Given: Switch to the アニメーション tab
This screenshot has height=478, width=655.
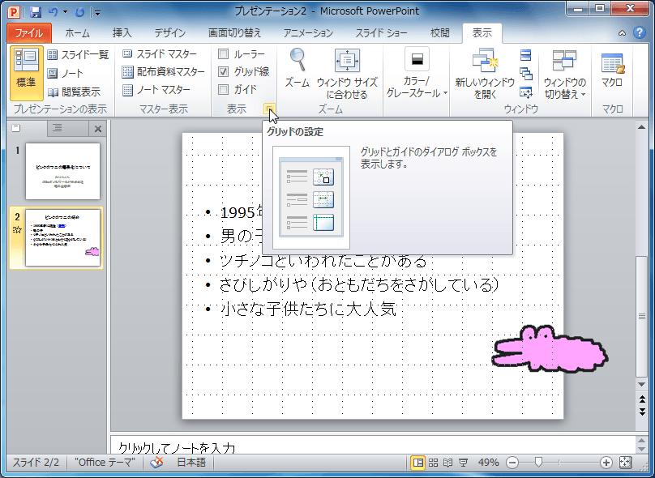Looking at the screenshot, I should pyautogui.click(x=308, y=33).
